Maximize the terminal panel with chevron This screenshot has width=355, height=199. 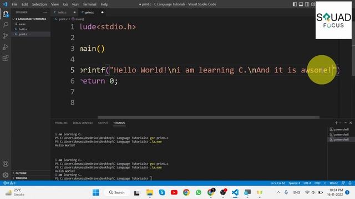click(346, 123)
